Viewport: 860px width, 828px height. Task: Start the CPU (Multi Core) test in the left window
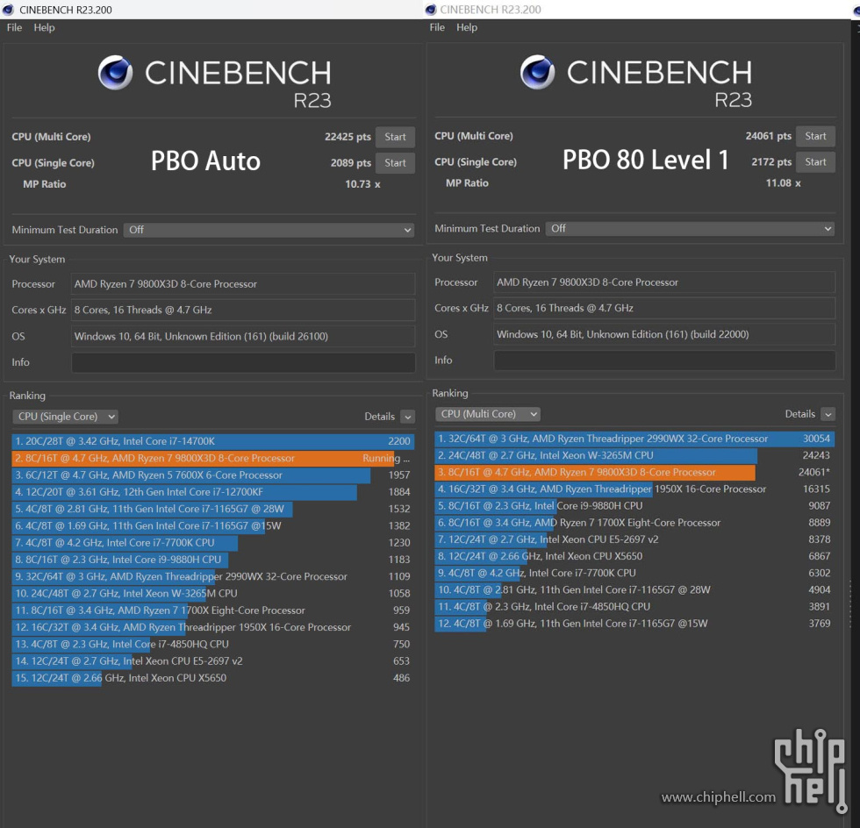tap(395, 137)
